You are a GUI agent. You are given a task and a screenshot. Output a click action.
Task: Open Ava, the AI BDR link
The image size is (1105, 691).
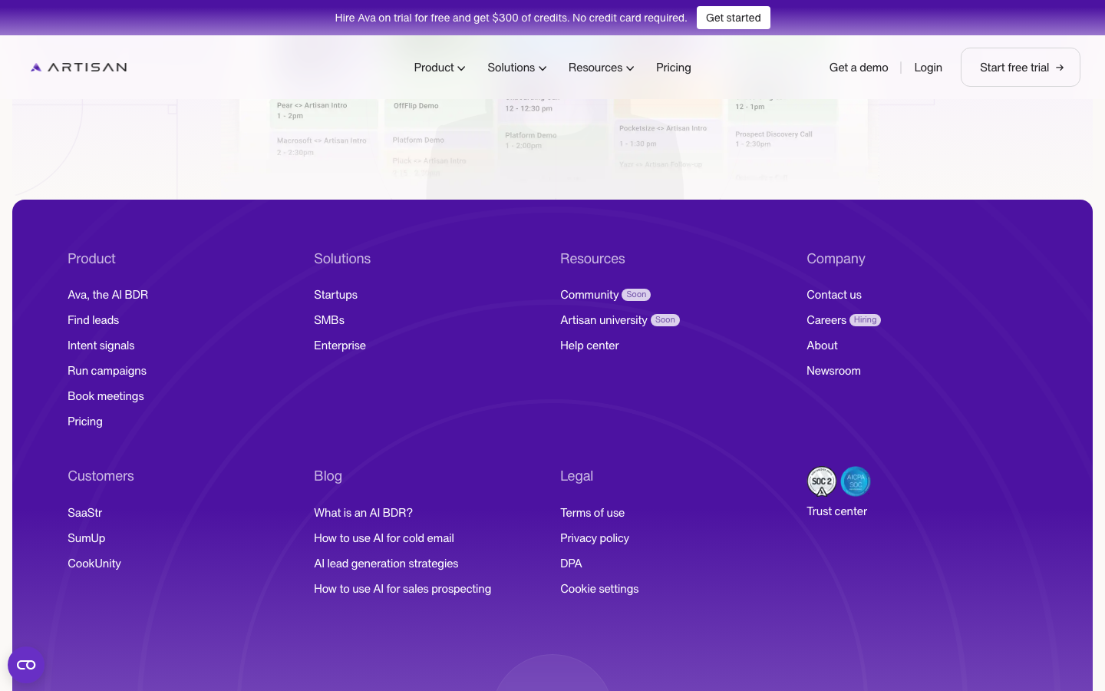coord(107,295)
